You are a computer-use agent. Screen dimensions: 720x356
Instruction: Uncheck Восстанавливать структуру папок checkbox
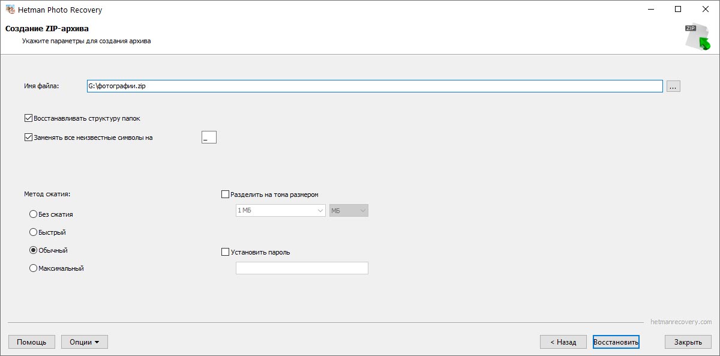click(28, 118)
